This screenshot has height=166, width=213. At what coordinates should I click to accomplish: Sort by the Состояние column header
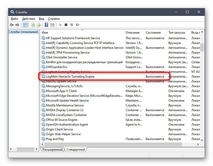(153, 33)
